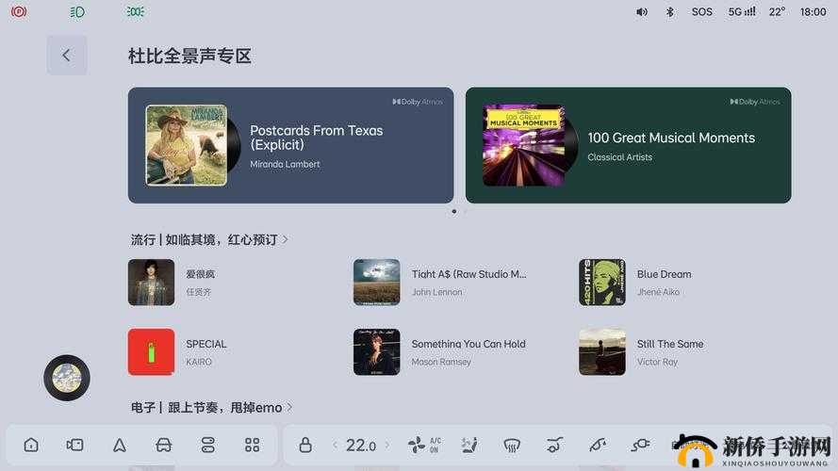Expand the 流行 section via its chevron
This screenshot has height=471, width=838.
click(286, 239)
